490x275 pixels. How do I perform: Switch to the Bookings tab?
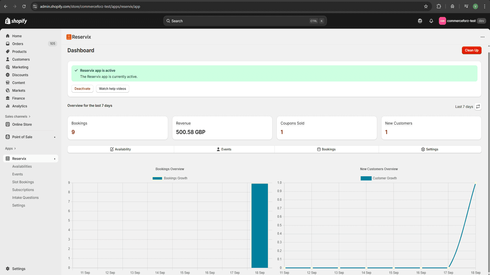click(326, 149)
